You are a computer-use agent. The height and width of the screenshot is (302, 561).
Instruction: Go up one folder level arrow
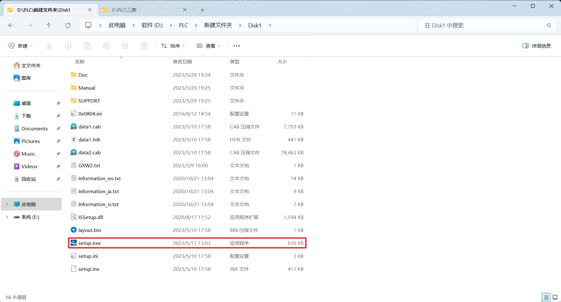pyautogui.click(x=49, y=25)
